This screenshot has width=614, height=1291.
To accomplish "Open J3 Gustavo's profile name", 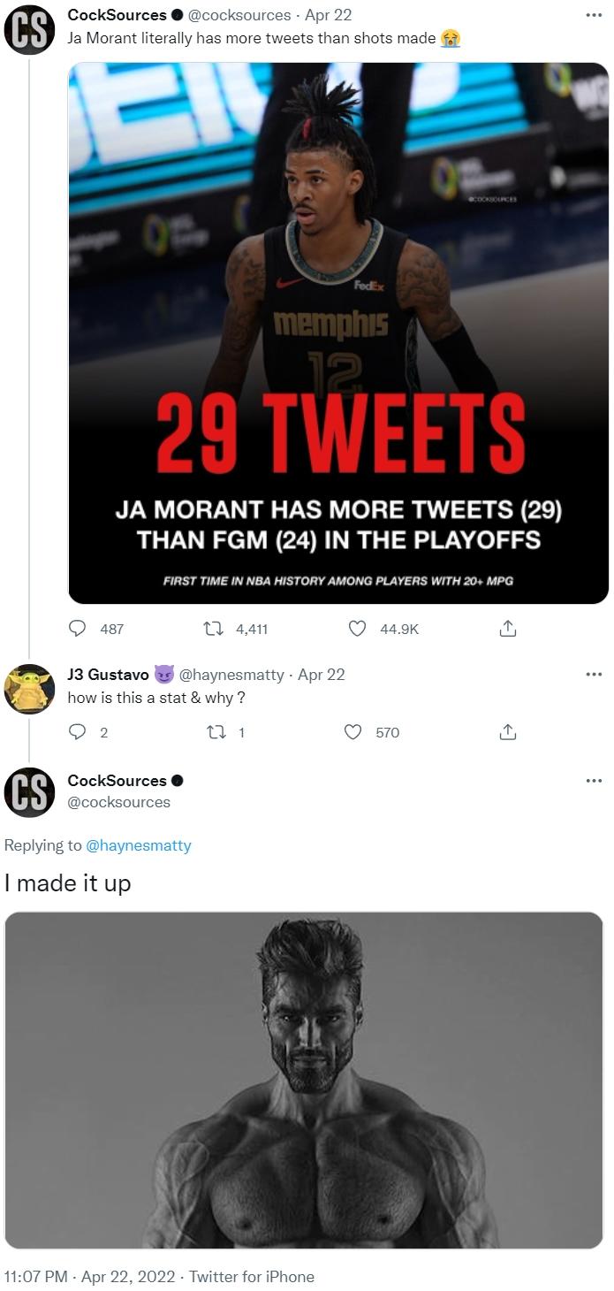I will click(108, 675).
